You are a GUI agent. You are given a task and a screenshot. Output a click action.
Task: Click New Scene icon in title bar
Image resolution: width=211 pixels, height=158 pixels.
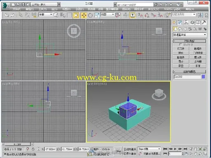click(x=13, y=5)
